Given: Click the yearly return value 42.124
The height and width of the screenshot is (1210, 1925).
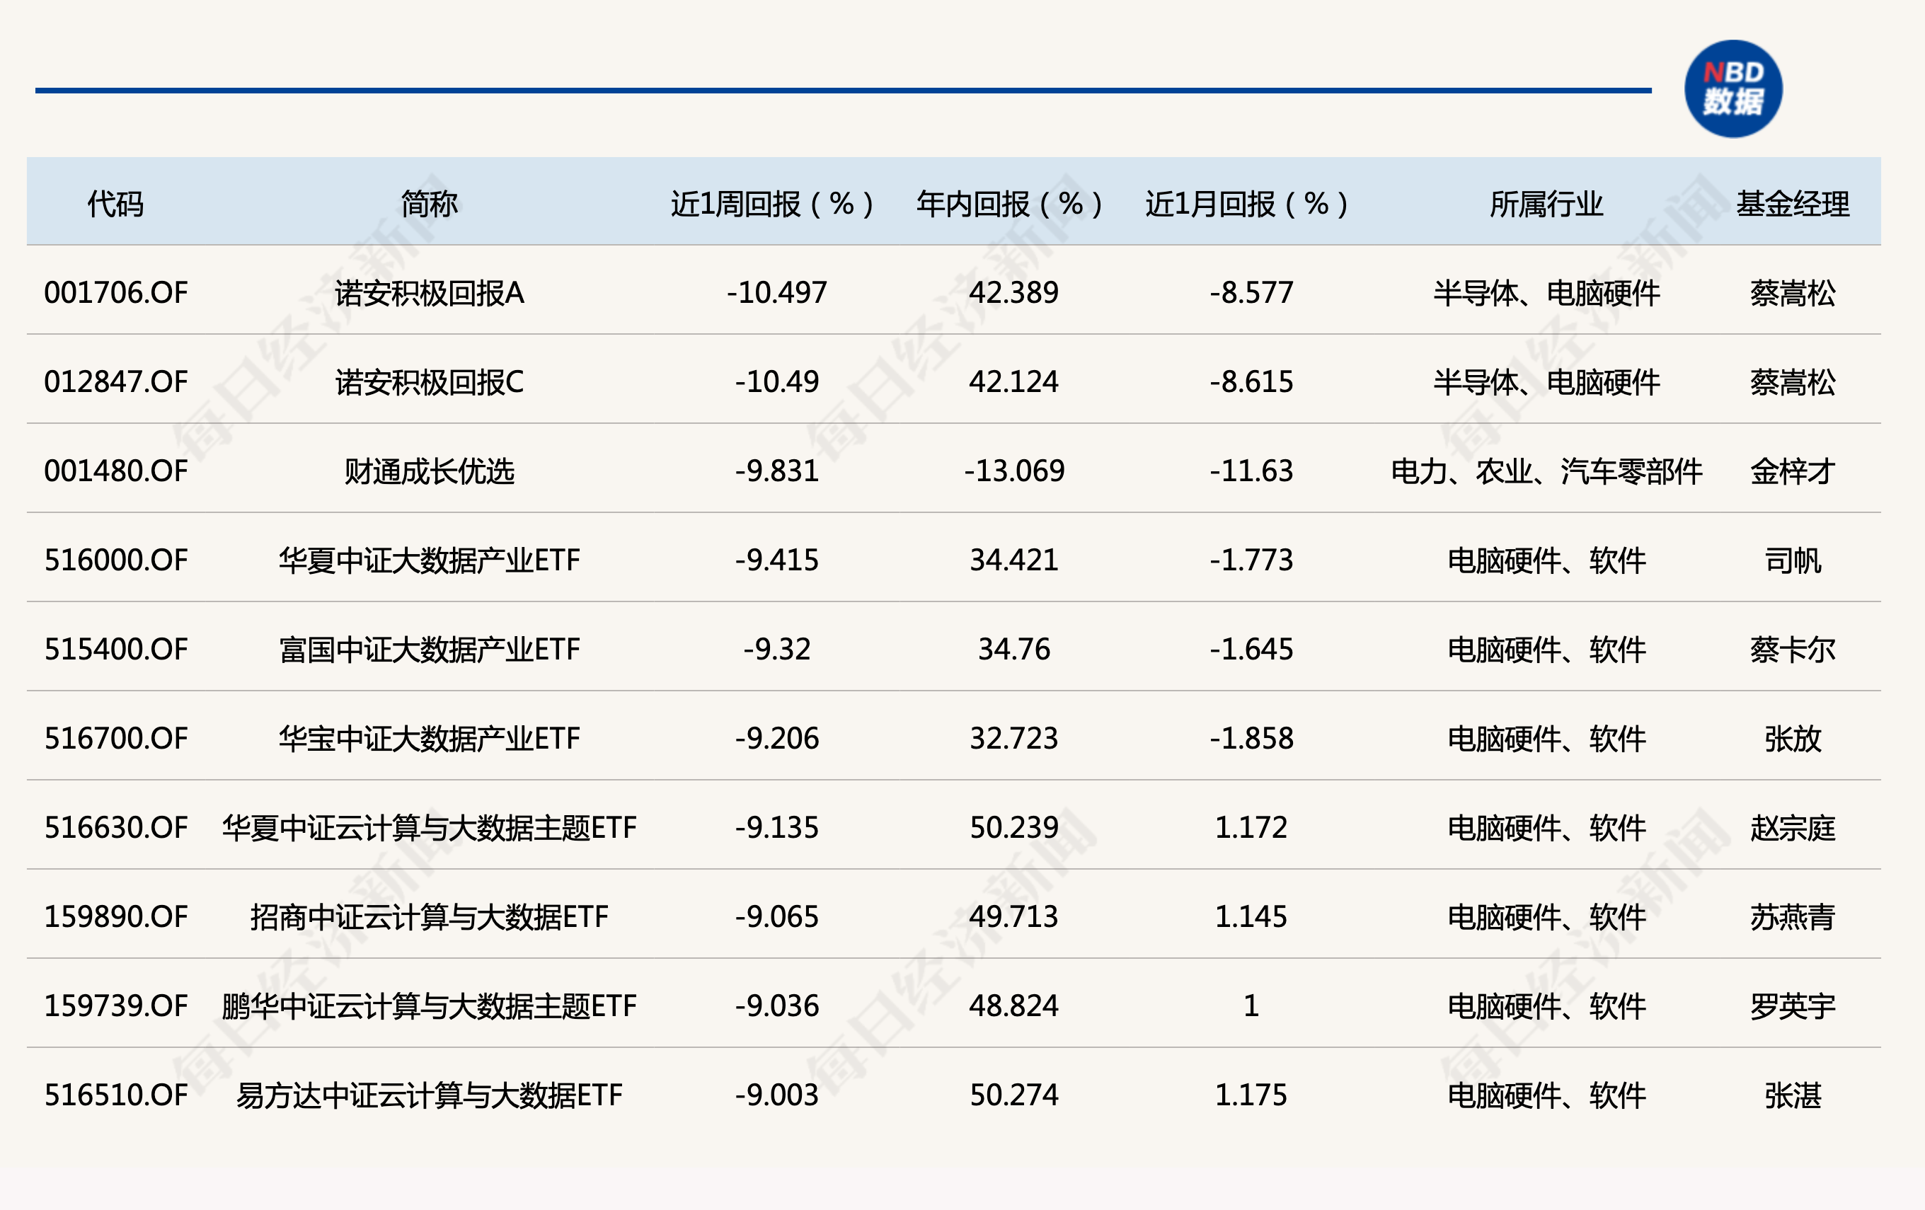Looking at the screenshot, I should point(1013,382).
